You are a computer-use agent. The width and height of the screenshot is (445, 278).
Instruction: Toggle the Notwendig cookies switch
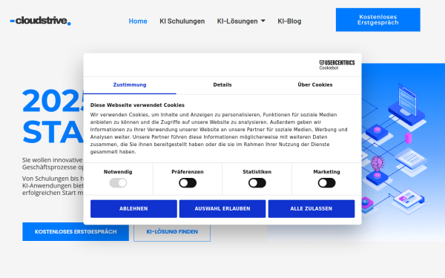click(118, 183)
